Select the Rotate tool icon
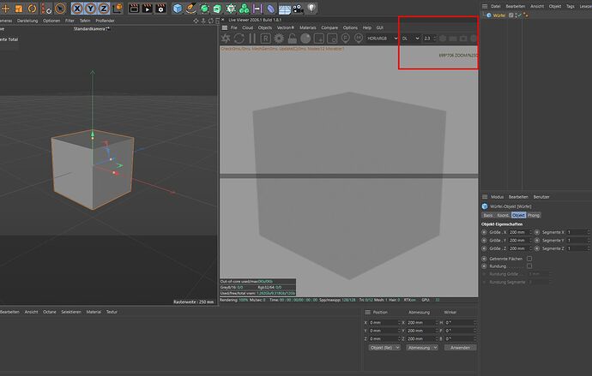Screen dimensions: 592x376 click(32, 8)
